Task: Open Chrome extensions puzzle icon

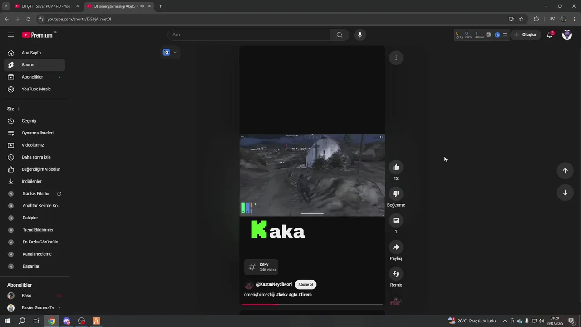Action: pyautogui.click(x=537, y=19)
